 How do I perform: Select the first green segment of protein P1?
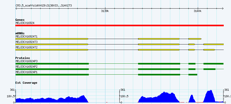point(52,75)
